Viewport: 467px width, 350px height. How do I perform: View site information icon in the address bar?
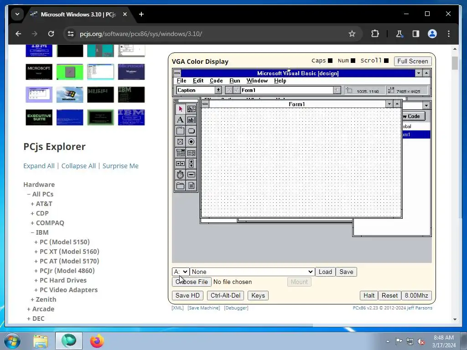(x=71, y=34)
